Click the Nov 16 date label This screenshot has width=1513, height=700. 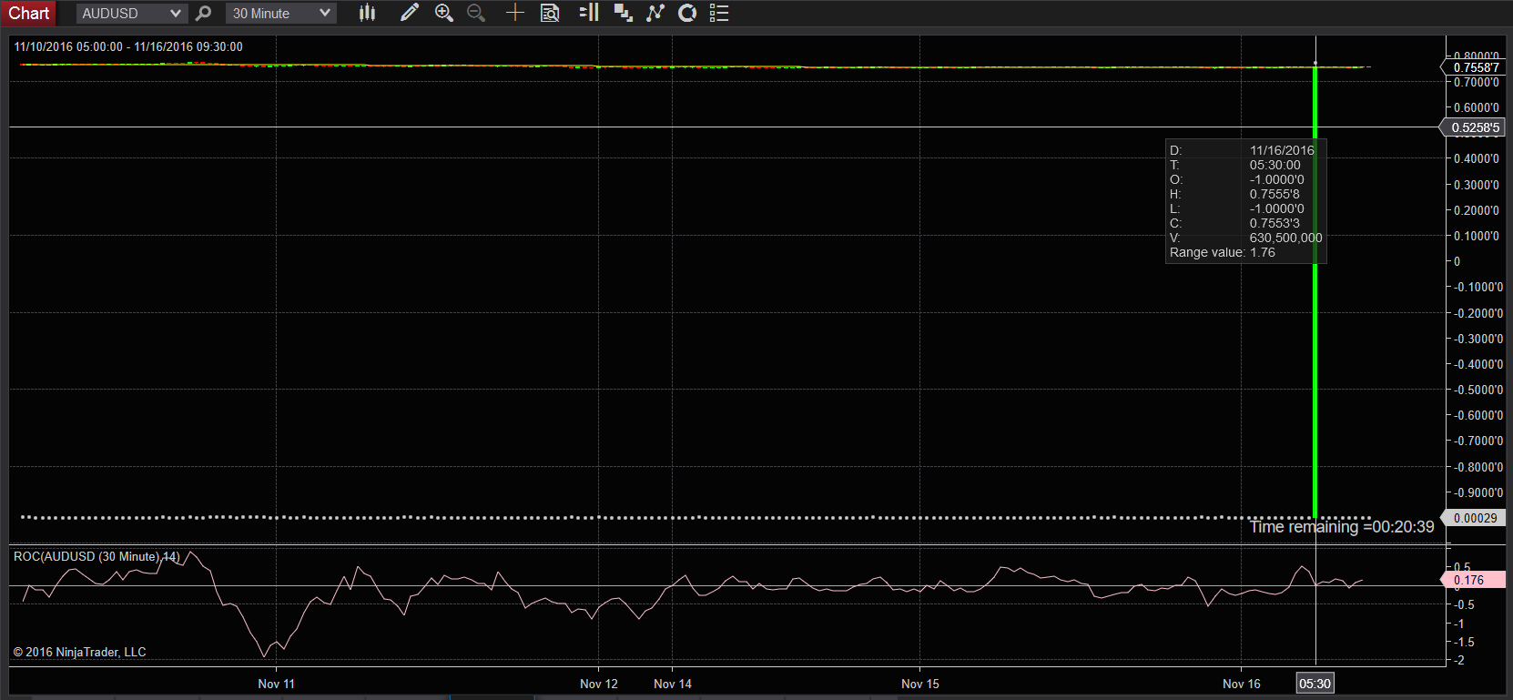point(1242,684)
